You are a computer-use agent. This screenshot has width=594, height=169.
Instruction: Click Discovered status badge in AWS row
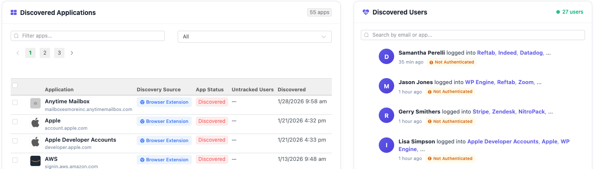212,160
